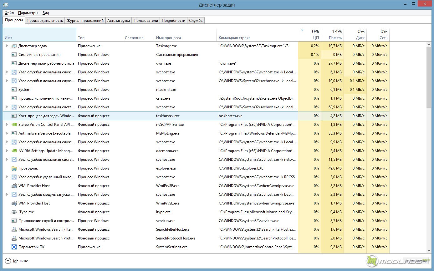Click the scrollbar down arrow
The width and height of the screenshot is (434, 271).
429,250
